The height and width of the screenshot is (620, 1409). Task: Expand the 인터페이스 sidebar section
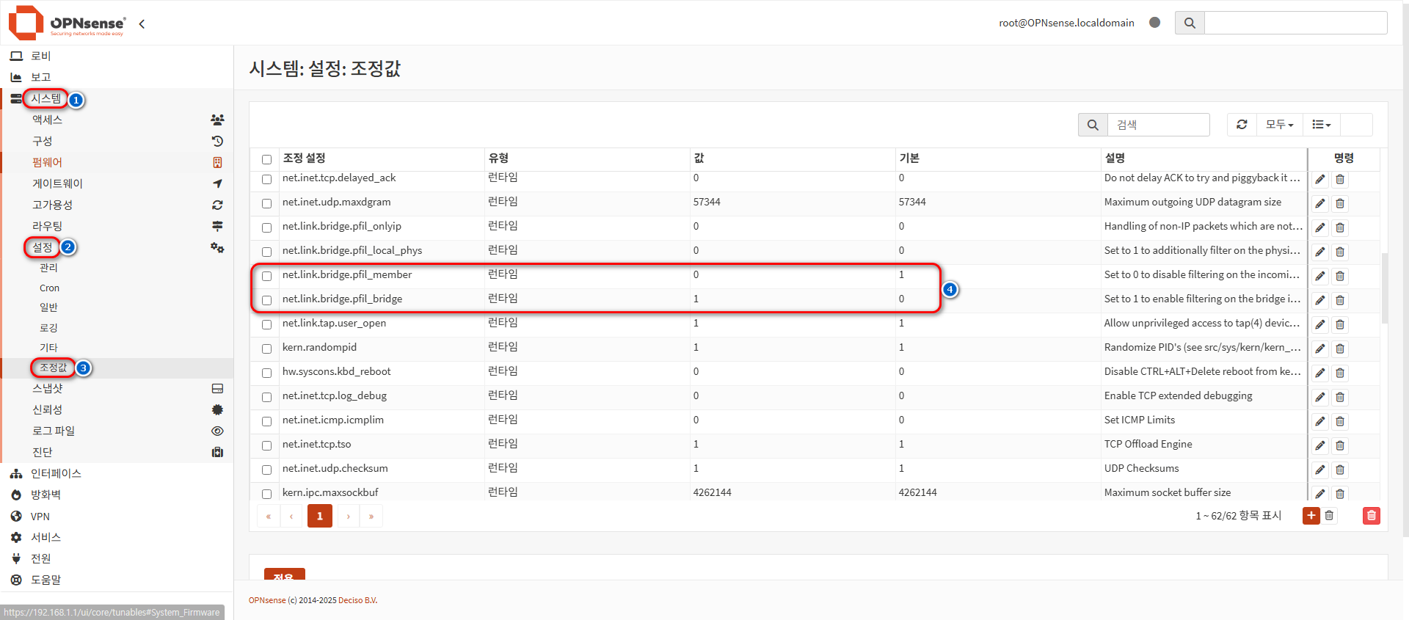56,473
